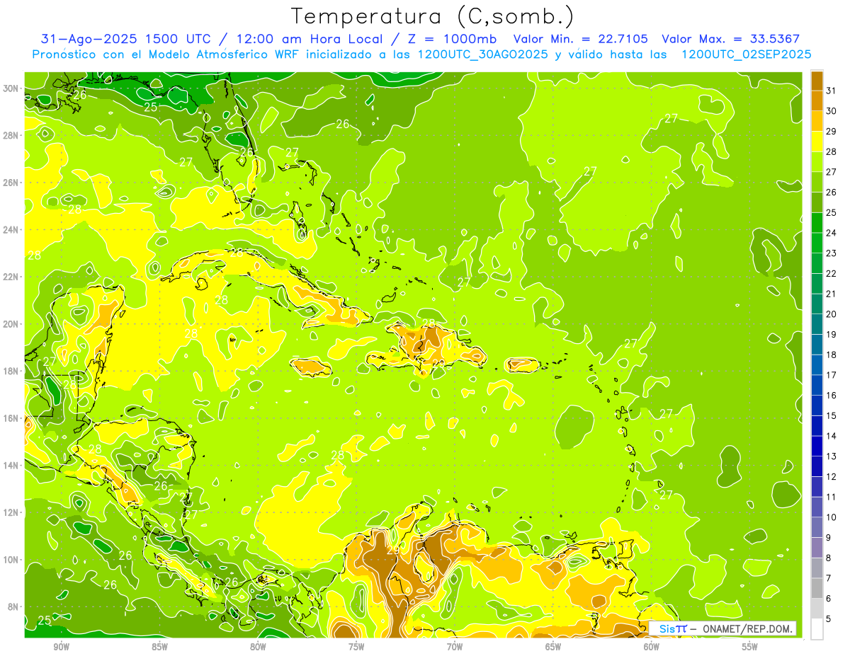Select the '31-Ago-2025 1500 UTC' date text

coord(127,39)
